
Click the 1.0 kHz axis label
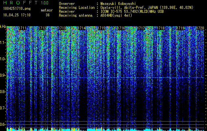point(3,59)
